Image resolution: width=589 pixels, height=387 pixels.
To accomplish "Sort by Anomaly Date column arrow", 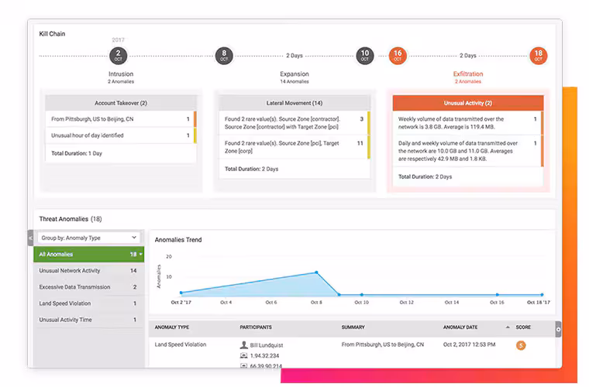I will pos(508,327).
